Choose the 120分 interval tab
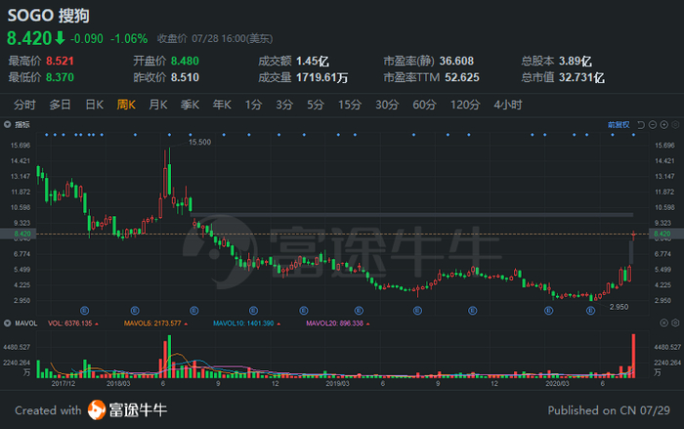This screenshot has height=429, width=684. (x=465, y=105)
